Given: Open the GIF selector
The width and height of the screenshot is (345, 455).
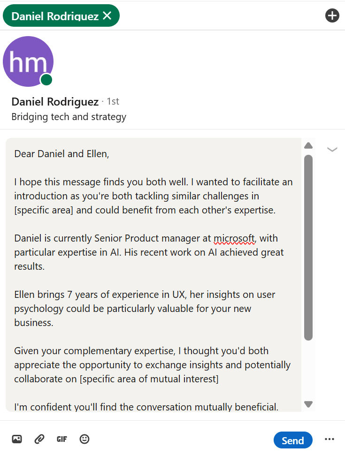Looking at the screenshot, I should pyautogui.click(x=61, y=439).
